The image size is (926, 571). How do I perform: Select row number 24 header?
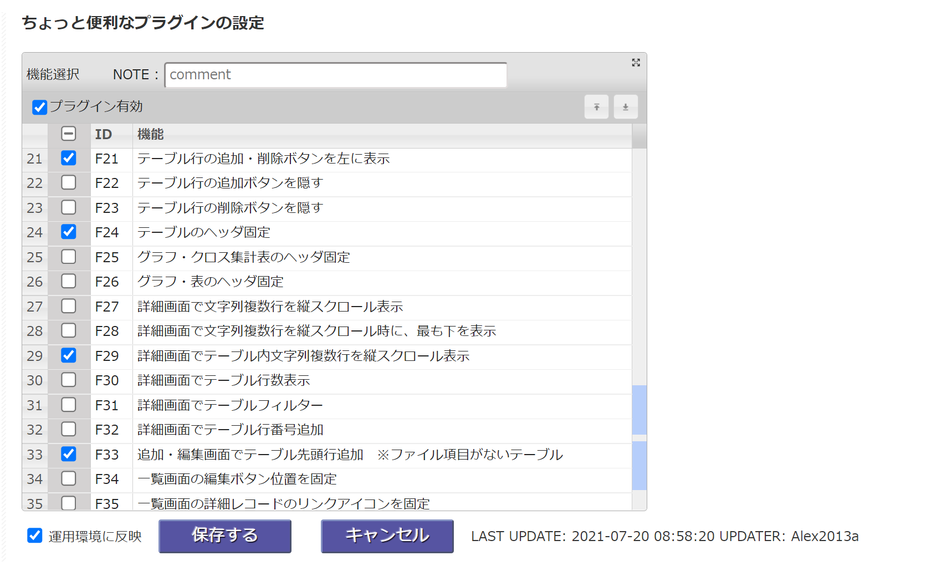click(x=35, y=232)
